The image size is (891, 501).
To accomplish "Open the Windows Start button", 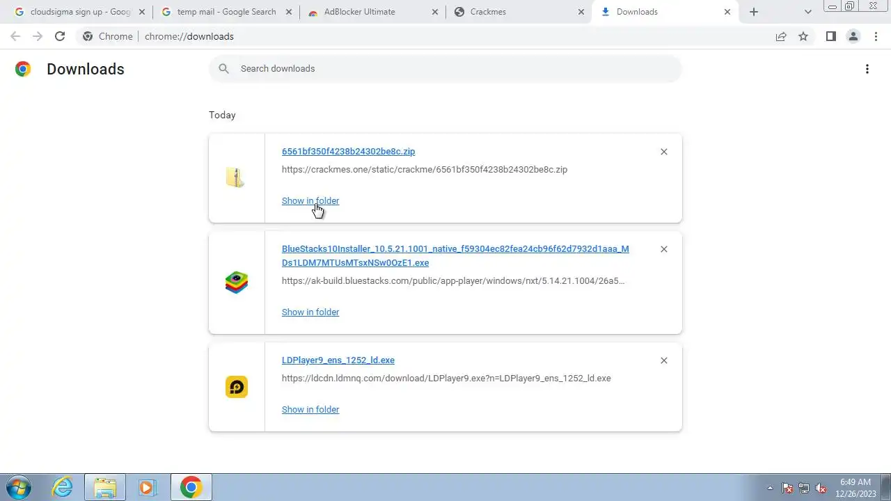I will 19,487.
